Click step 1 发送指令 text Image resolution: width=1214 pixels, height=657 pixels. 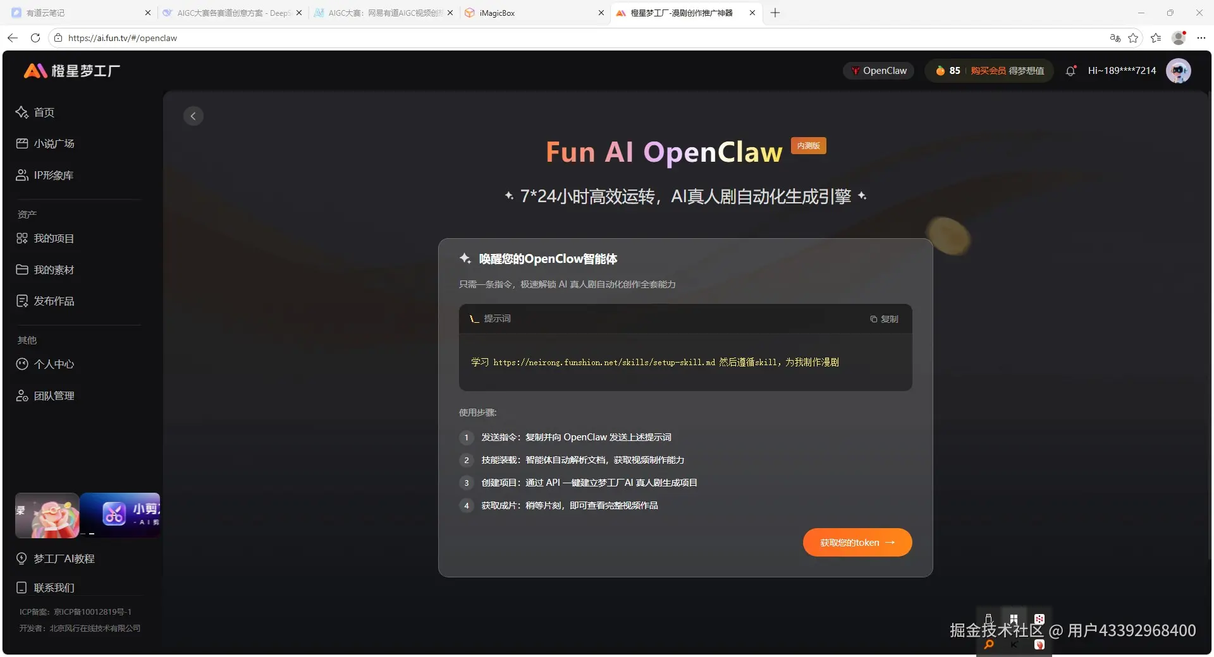point(576,437)
